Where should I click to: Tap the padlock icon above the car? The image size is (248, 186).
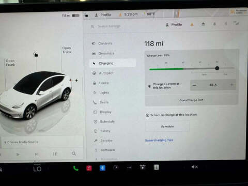click(x=36, y=55)
